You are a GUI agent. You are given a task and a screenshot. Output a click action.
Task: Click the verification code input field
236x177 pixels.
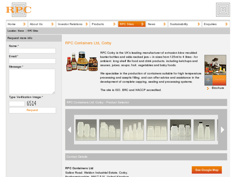(x=17, y=104)
